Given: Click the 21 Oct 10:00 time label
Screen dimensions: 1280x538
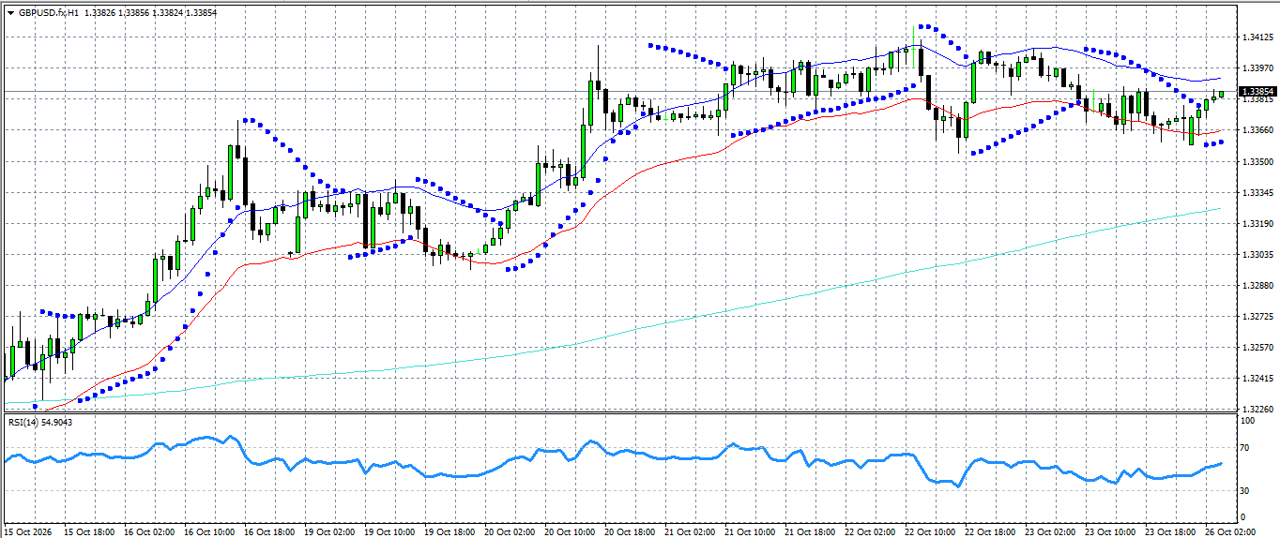Looking at the screenshot, I should pyautogui.click(x=751, y=531).
